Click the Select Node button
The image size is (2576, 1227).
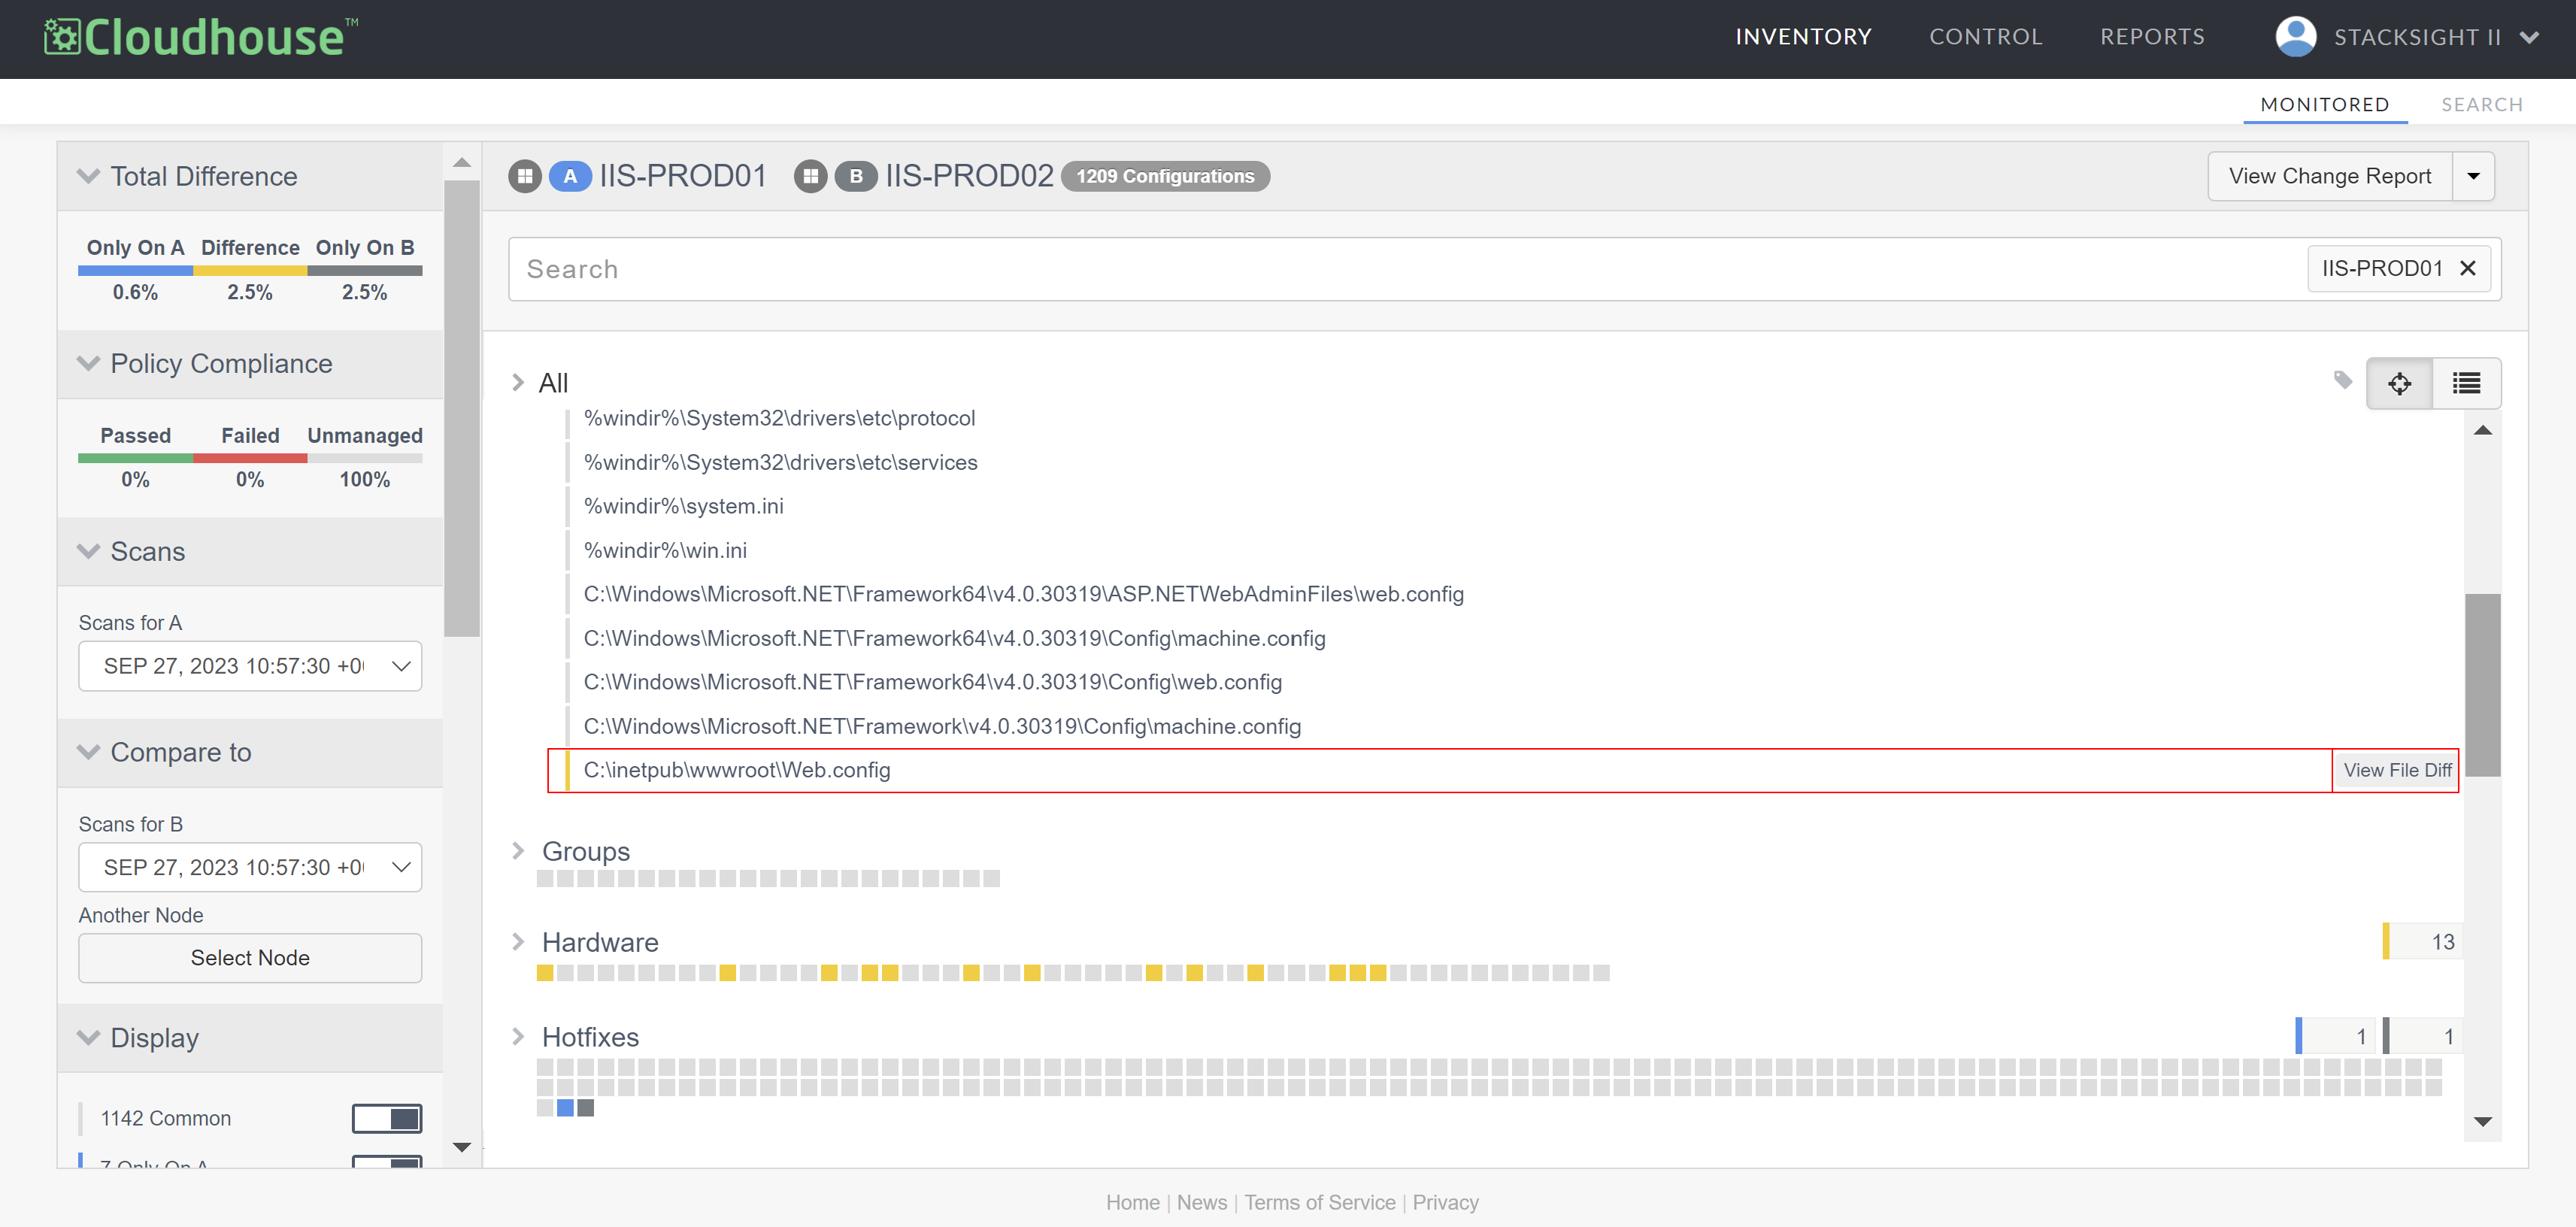point(250,958)
